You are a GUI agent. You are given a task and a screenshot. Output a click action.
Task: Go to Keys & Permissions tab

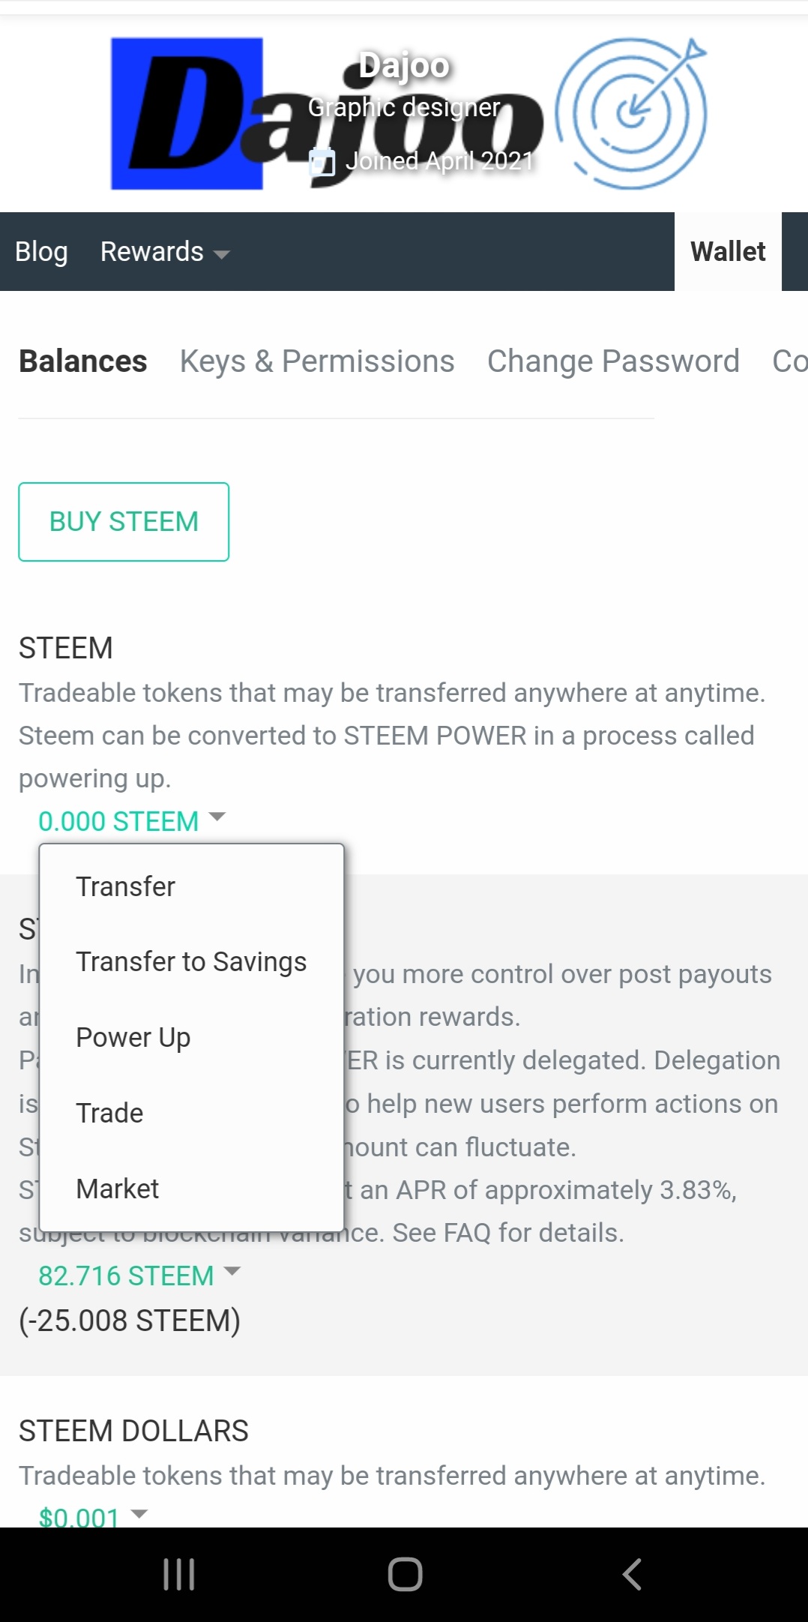pos(317,361)
